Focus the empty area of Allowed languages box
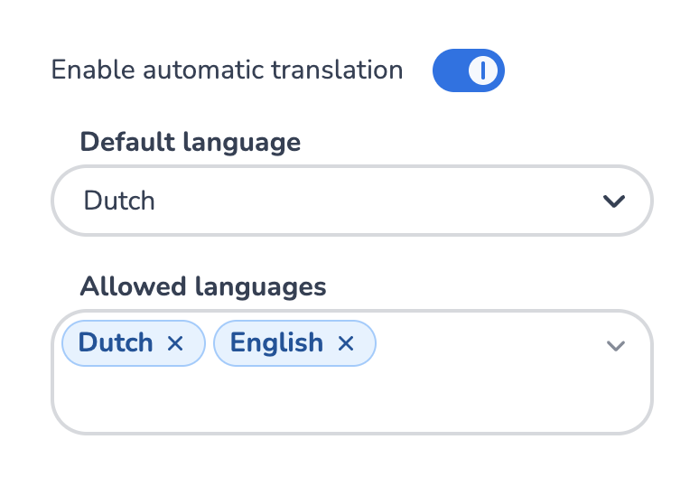 click(x=352, y=401)
